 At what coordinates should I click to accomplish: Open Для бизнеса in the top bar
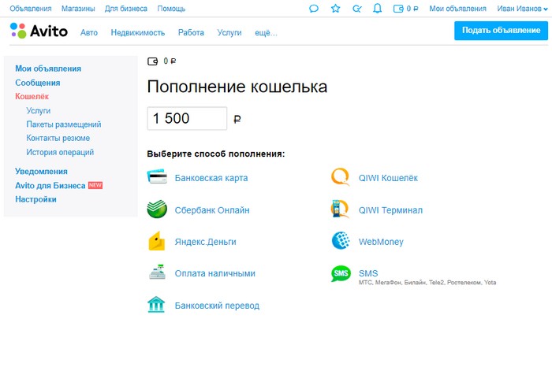click(x=125, y=9)
